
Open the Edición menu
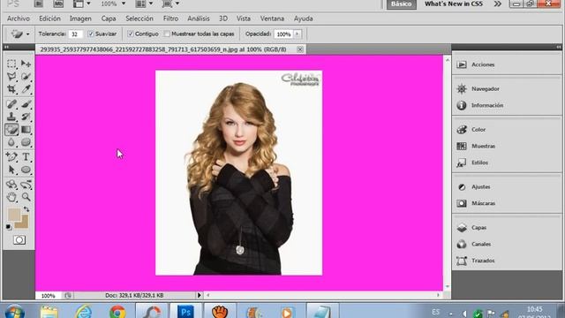pyautogui.click(x=49, y=19)
